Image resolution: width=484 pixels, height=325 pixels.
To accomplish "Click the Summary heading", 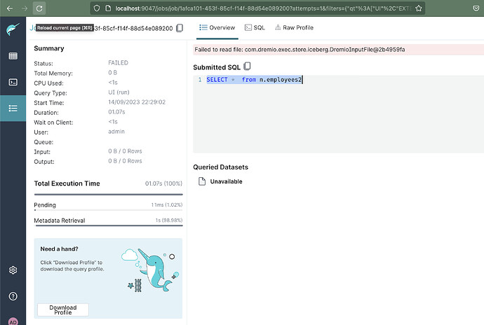I will coord(49,48).
